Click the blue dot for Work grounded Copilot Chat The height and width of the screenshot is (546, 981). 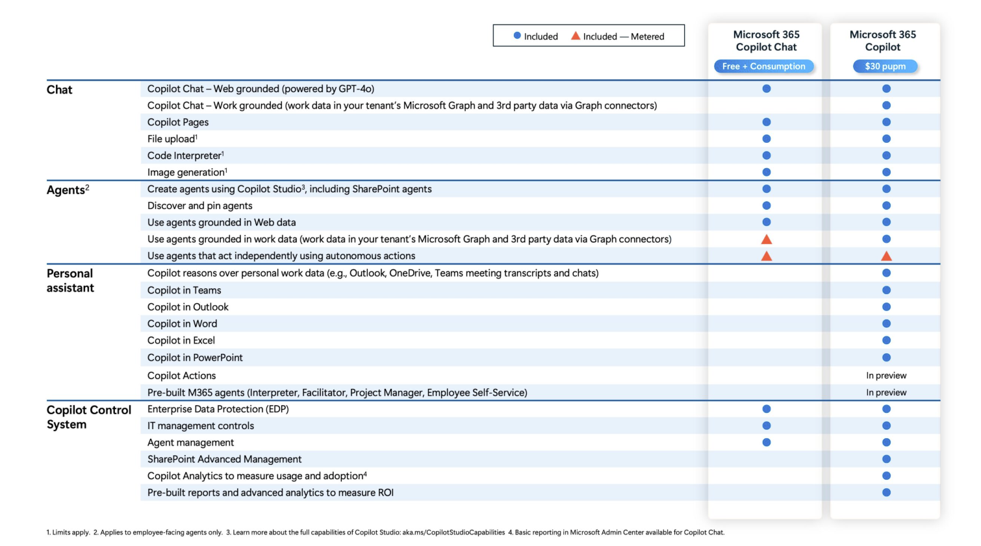(x=886, y=105)
